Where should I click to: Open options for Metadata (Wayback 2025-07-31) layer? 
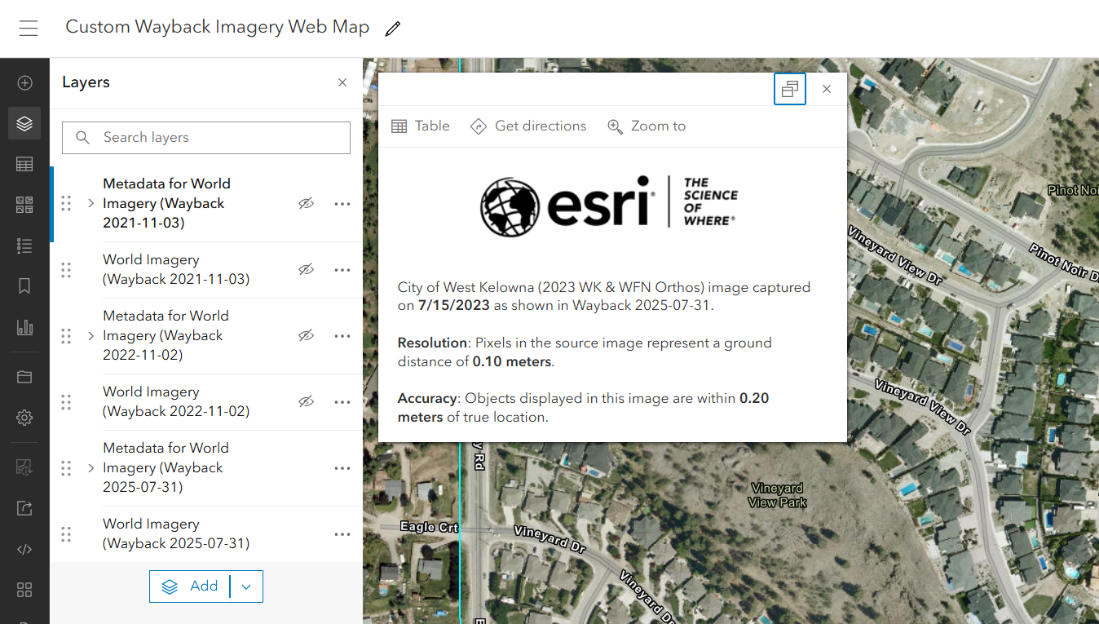tap(342, 468)
